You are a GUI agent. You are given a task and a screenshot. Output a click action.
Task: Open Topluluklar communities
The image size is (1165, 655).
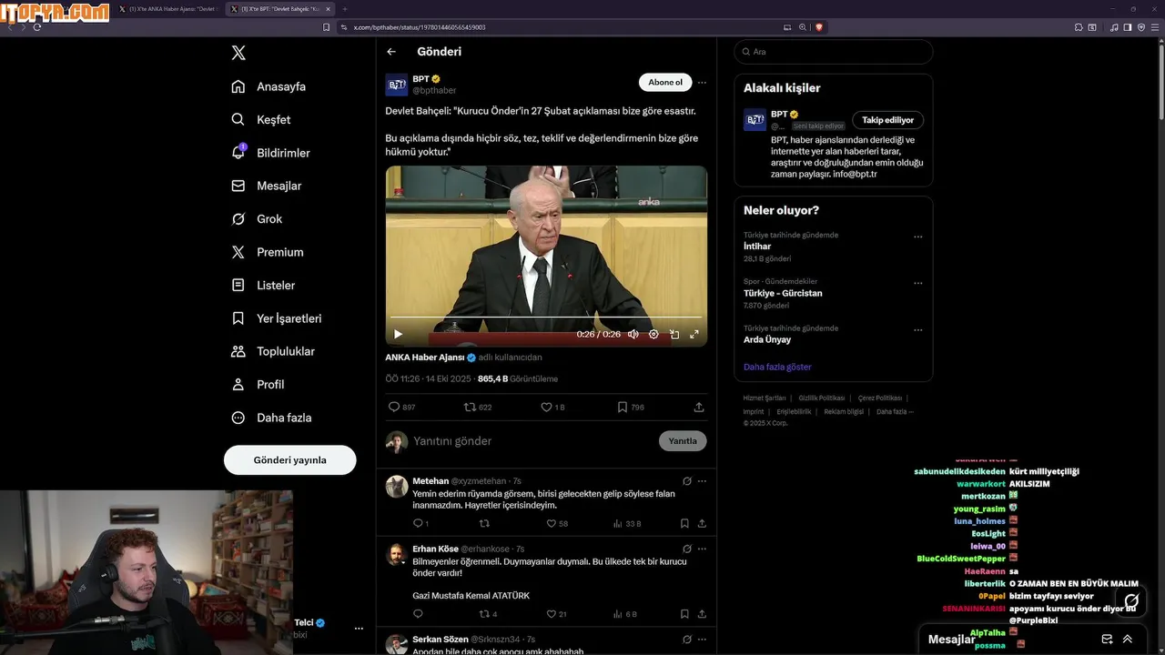[273, 351]
